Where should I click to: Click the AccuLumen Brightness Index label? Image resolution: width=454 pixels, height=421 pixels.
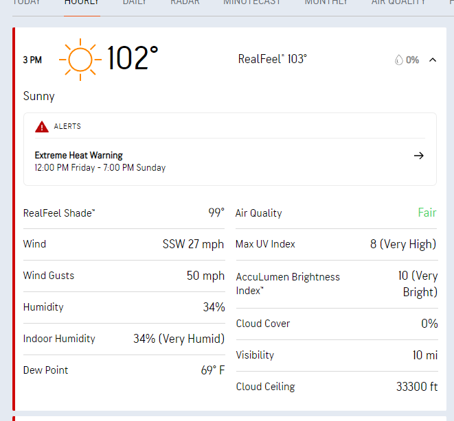point(288,283)
